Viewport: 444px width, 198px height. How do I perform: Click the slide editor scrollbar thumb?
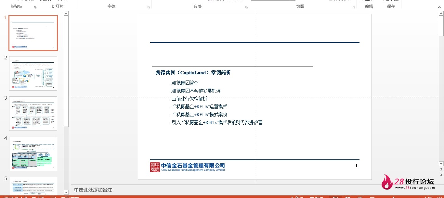441,26
